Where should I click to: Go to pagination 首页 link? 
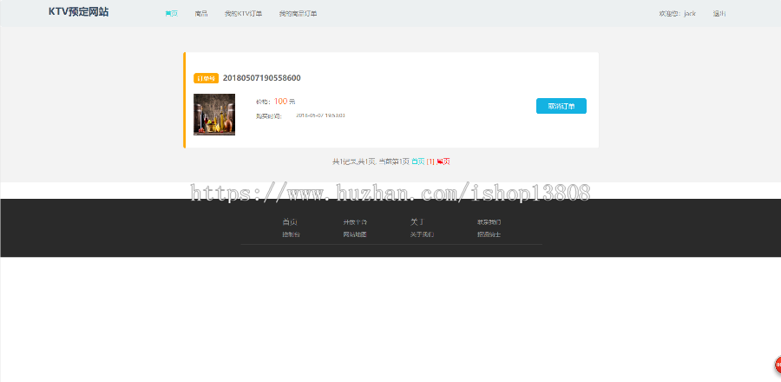(x=418, y=161)
